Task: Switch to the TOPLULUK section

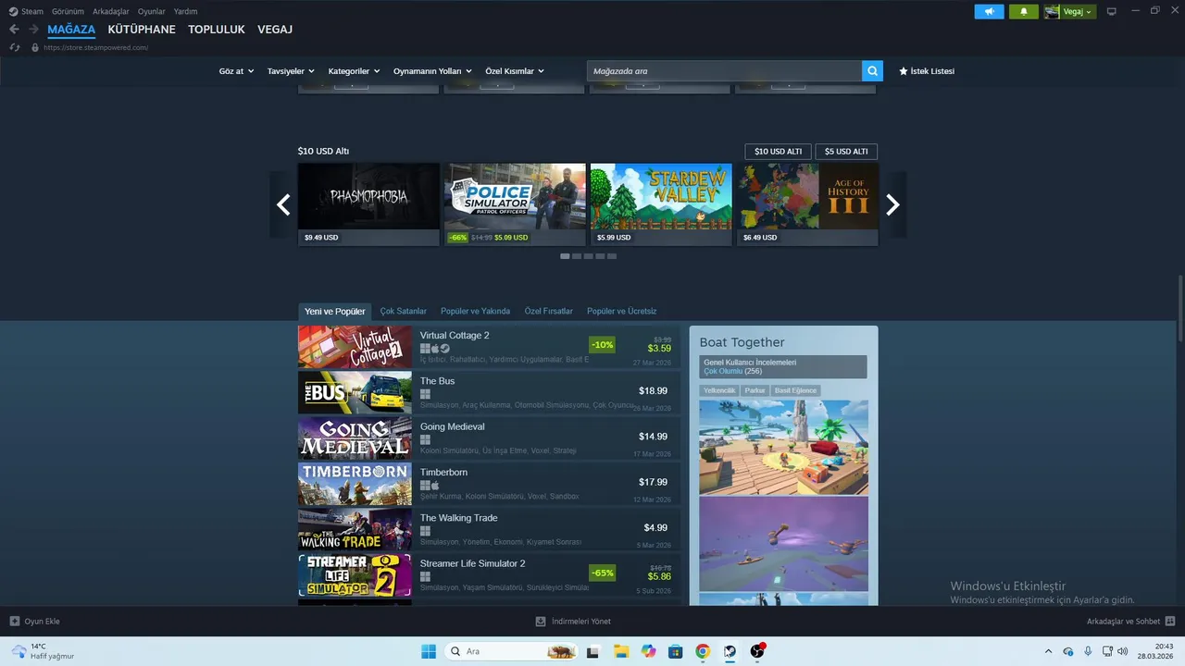Action: pyautogui.click(x=217, y=30)
